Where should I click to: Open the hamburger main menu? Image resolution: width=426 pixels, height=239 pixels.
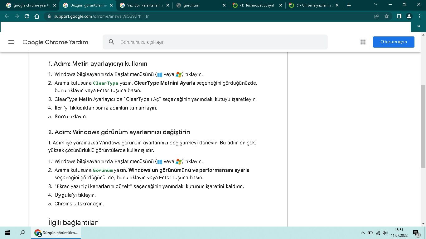[x=11, y=42]
